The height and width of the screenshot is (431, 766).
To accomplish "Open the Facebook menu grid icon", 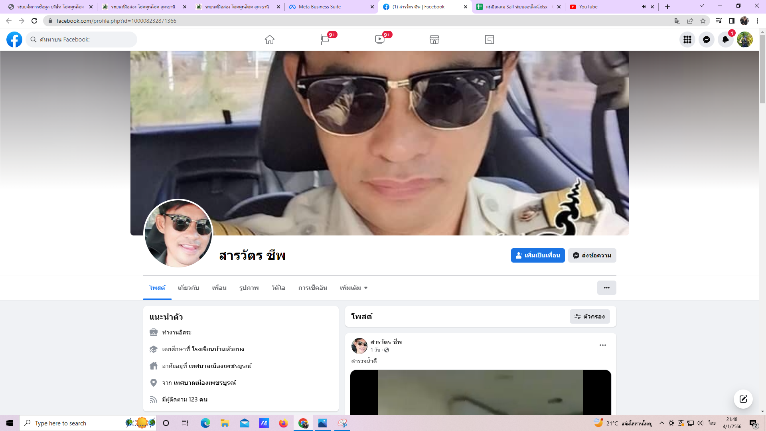I will [687, 40].
